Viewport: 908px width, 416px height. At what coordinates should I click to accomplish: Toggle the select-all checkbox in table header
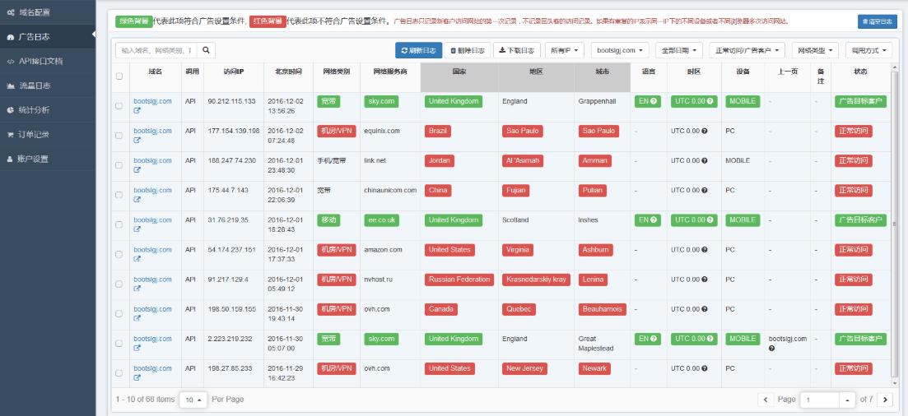pyautogui.click(x=119, y=76)
